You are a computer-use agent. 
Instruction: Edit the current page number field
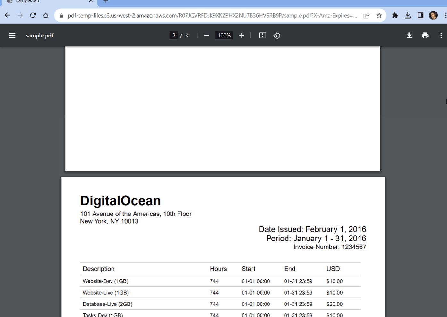[x=174, y=36]
